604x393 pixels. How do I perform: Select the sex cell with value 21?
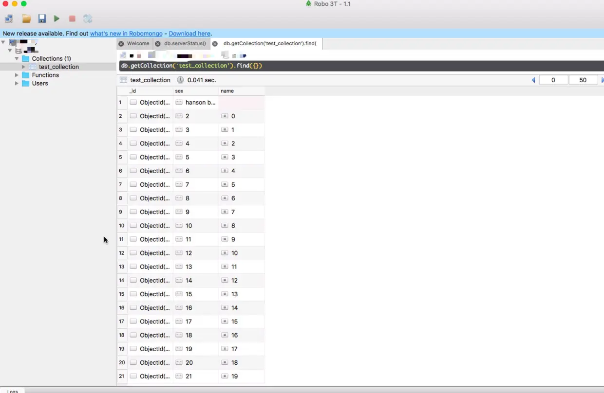pyautogui.click(x=196, y=376)
